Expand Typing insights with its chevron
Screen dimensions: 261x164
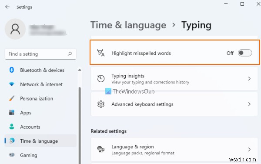[x=249, y=79]
